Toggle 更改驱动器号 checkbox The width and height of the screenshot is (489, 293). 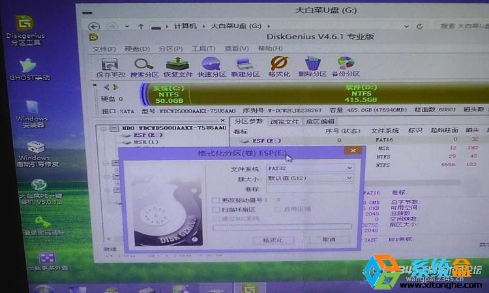pyautogui.click(x=216, y=200)
